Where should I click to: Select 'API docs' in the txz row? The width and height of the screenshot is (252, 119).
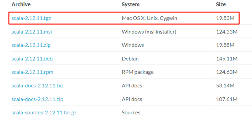pos(132,86)
